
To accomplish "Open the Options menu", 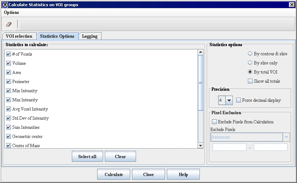I will pyautogui.click(x=11, y=12).
